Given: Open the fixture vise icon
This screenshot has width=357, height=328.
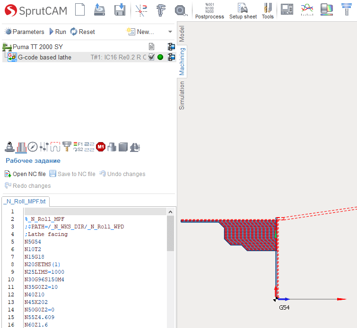Looking at the screenshot, I should [x=135, y=147].
